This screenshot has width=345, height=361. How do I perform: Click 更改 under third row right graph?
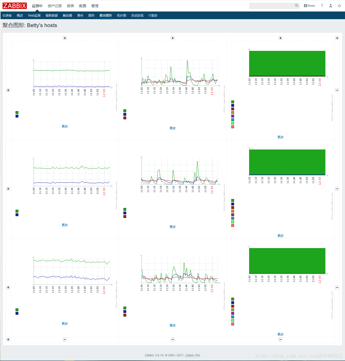click(280, 334)
